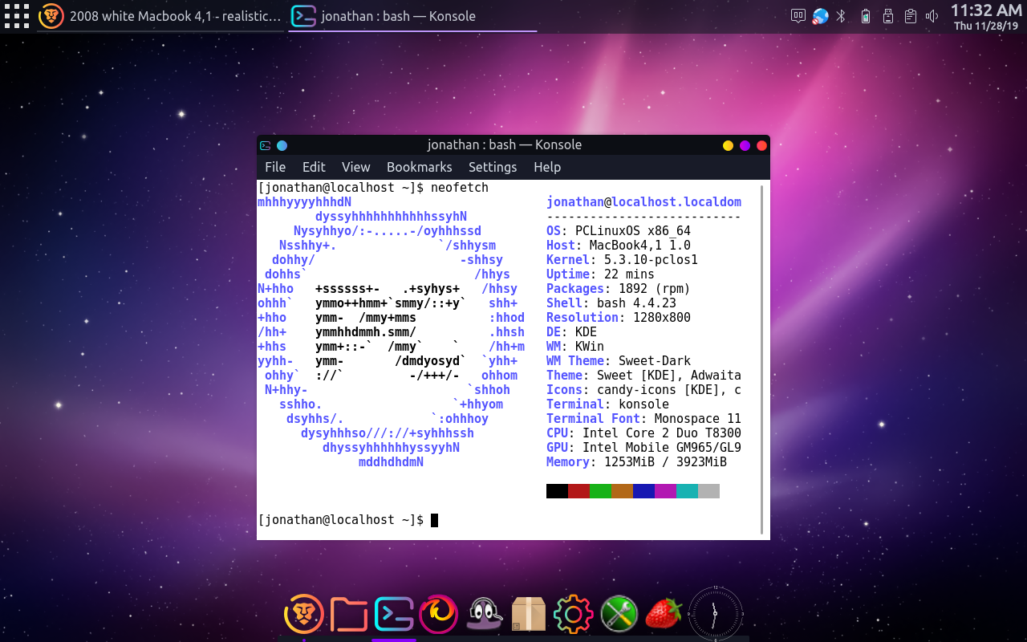Click the 'Host: MacBook4,1 1.0' line
The width and height of the screenshot is (1027, 642).
[619, 246]
